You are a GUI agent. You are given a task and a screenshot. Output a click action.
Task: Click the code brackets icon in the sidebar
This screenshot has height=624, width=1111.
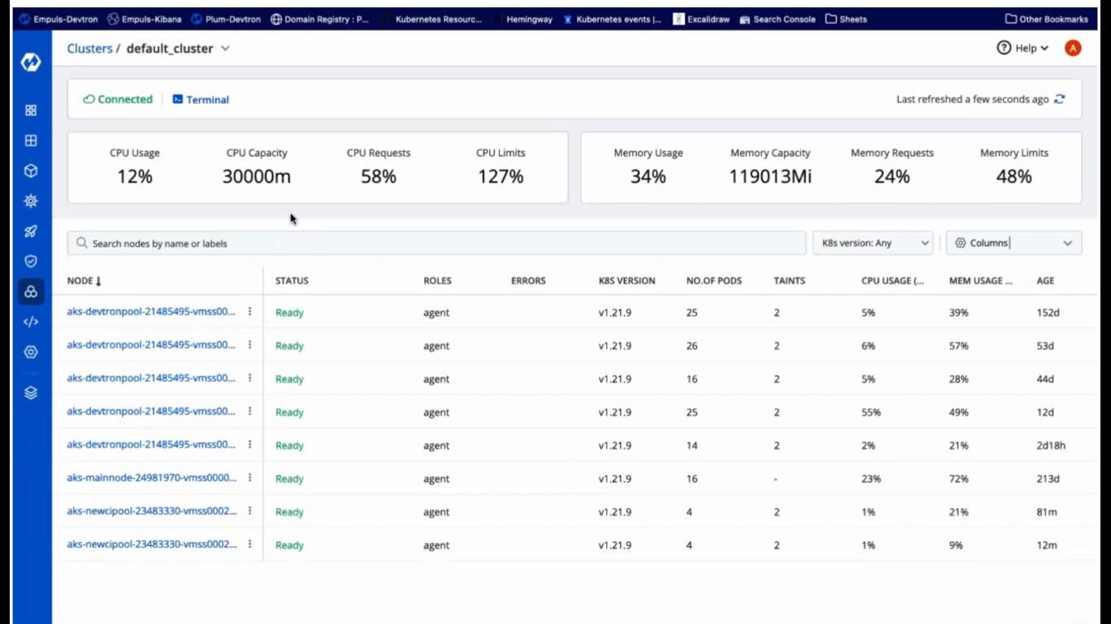point(31,322)
